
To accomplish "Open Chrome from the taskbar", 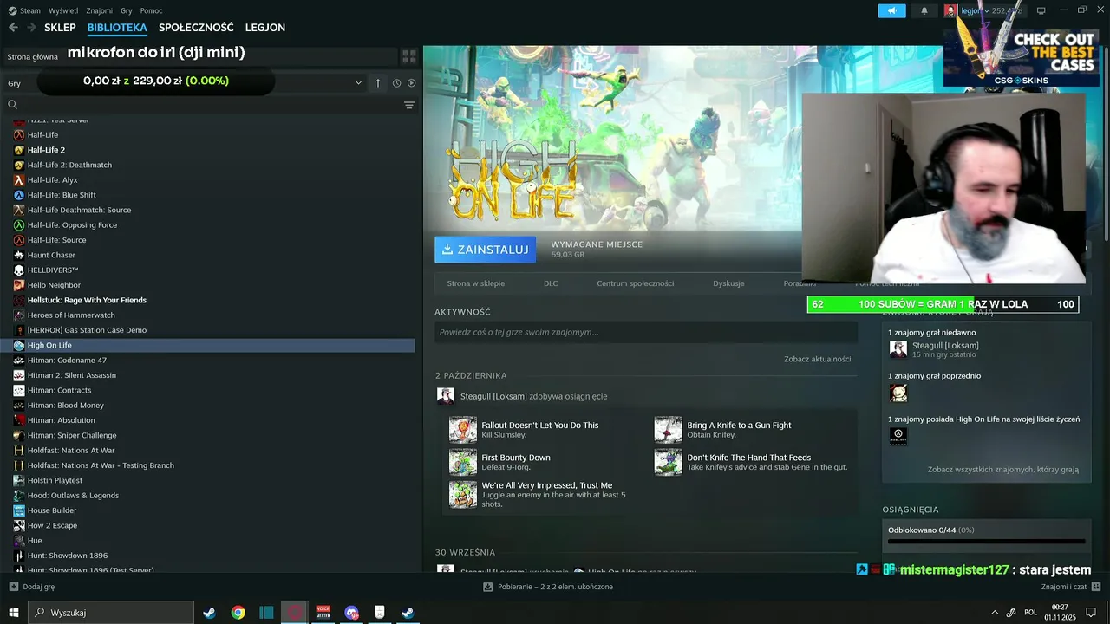I will click(x=238, y=613).
